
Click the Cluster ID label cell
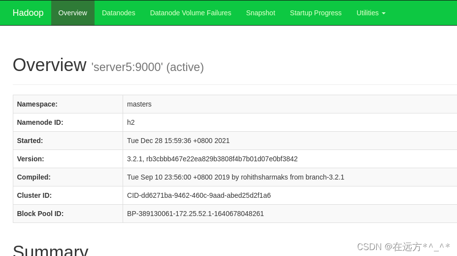pyautogui.click(x=68, y=195)
